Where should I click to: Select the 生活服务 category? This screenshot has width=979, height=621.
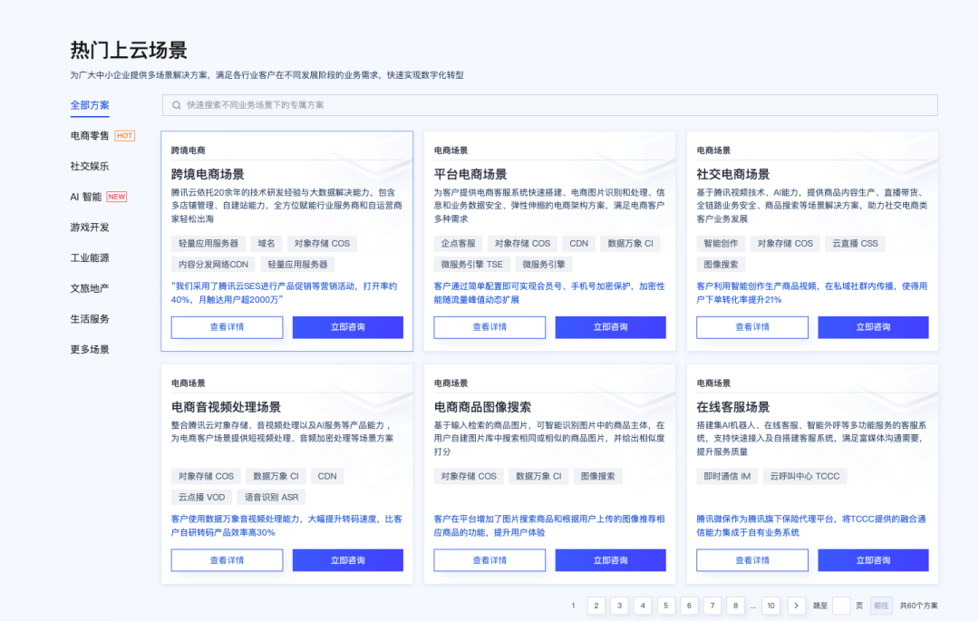(89, 319)
